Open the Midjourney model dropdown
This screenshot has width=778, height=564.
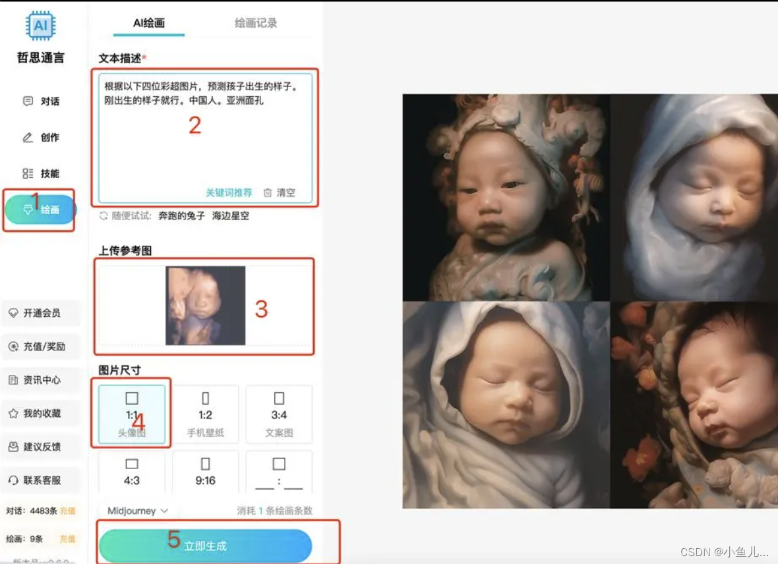pyautogui.click(x=137, y=510)
